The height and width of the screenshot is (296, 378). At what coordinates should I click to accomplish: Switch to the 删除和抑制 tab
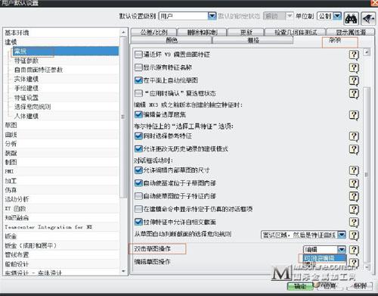[x=203, y=33]
